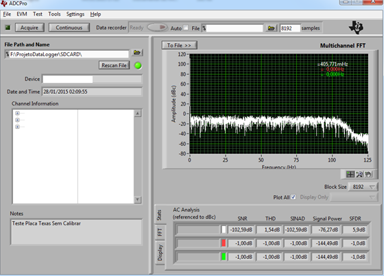Image resolution: width=384 pixels, height=276 pixels.
Task: Click the THD value 1,54dB
Action: (269, 229)
